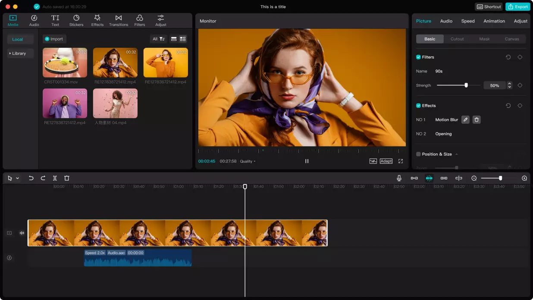Split clip at playhead
Viewport: 533px width, 300px height.
pyautogui.click(x=55, y=178)
